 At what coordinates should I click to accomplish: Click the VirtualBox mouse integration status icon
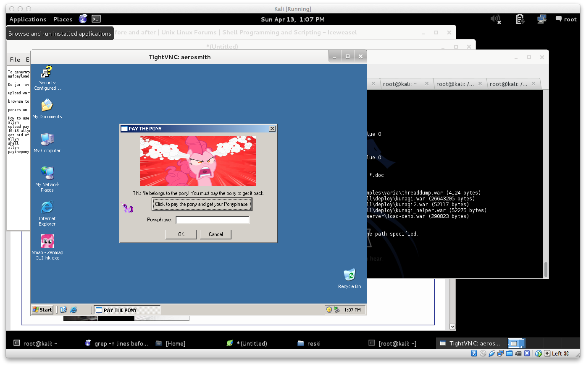point(539,353)
